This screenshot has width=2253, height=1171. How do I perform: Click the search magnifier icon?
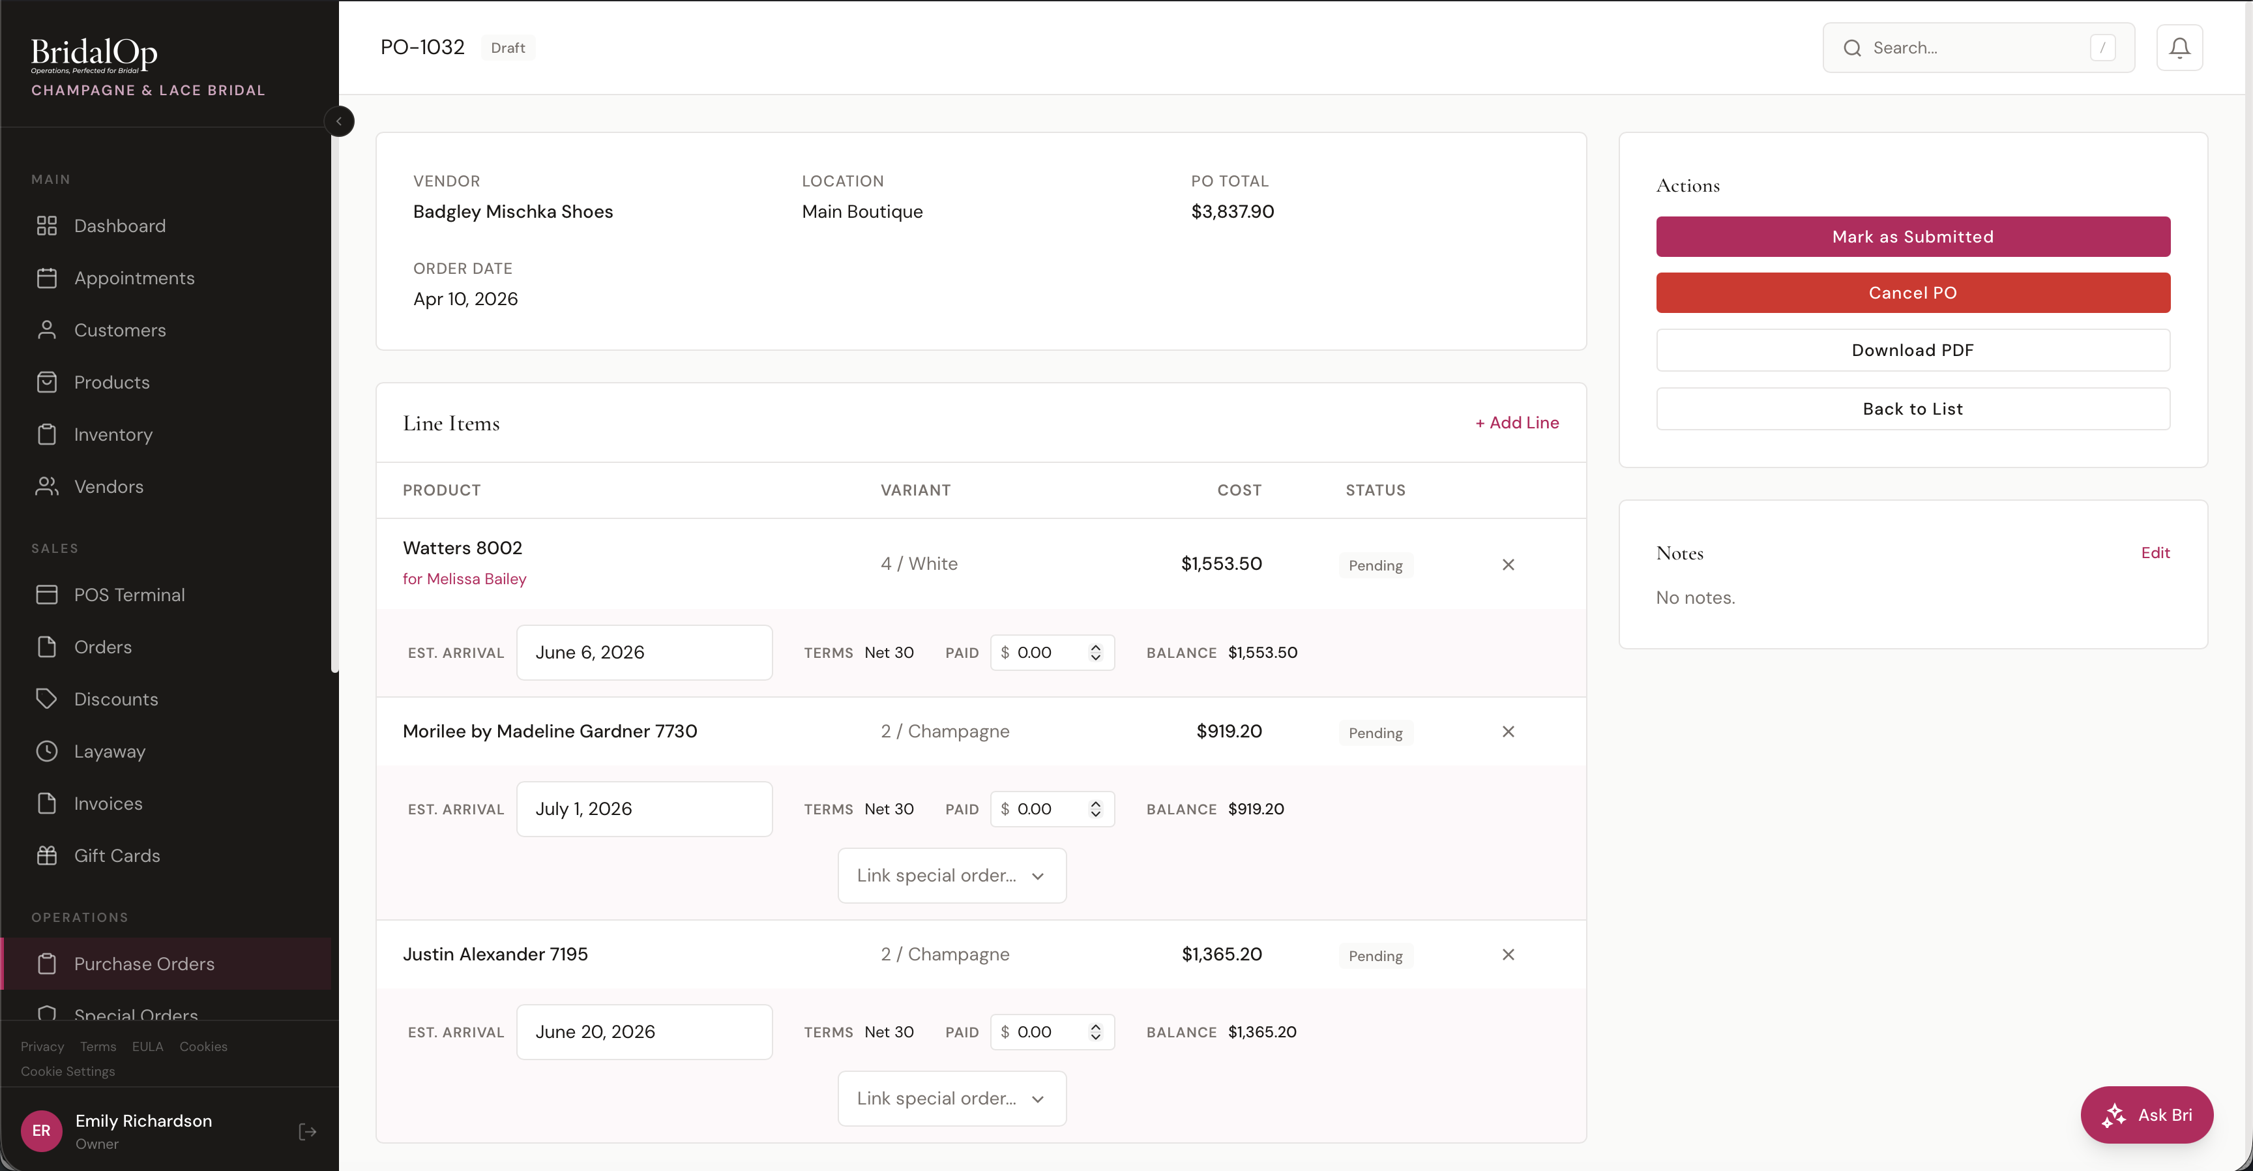coord(1851,48)
